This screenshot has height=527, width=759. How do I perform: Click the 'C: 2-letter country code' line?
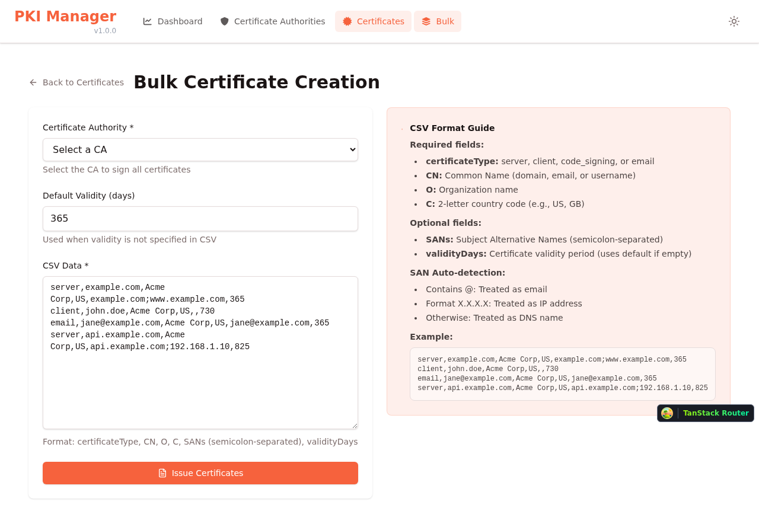(505, 204)
